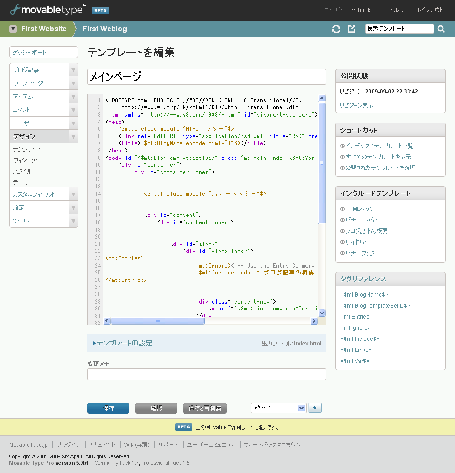Open the アイテム menu item
The width and height of the screenshot is (455, 473).
[39, 97]
